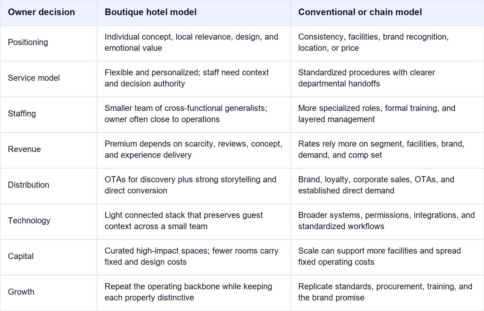Select the 'Staffing' row label
Image resolution: width=484 pixels, height=311 pixels.
point(22,114)
